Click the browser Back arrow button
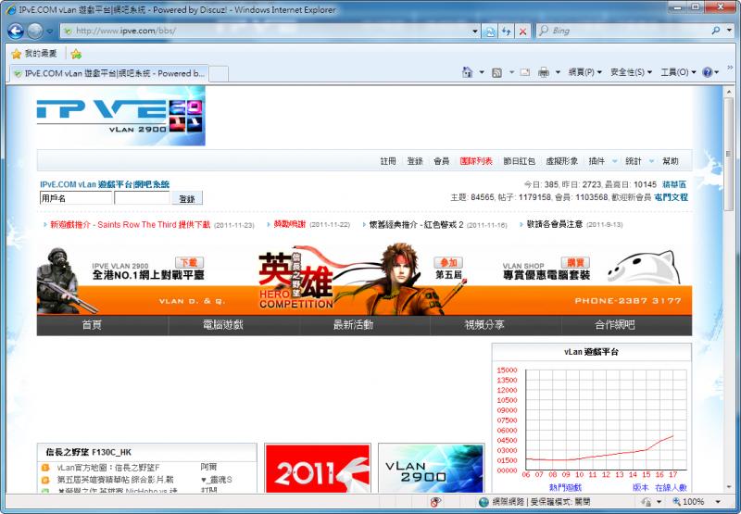 click(16, 31)
